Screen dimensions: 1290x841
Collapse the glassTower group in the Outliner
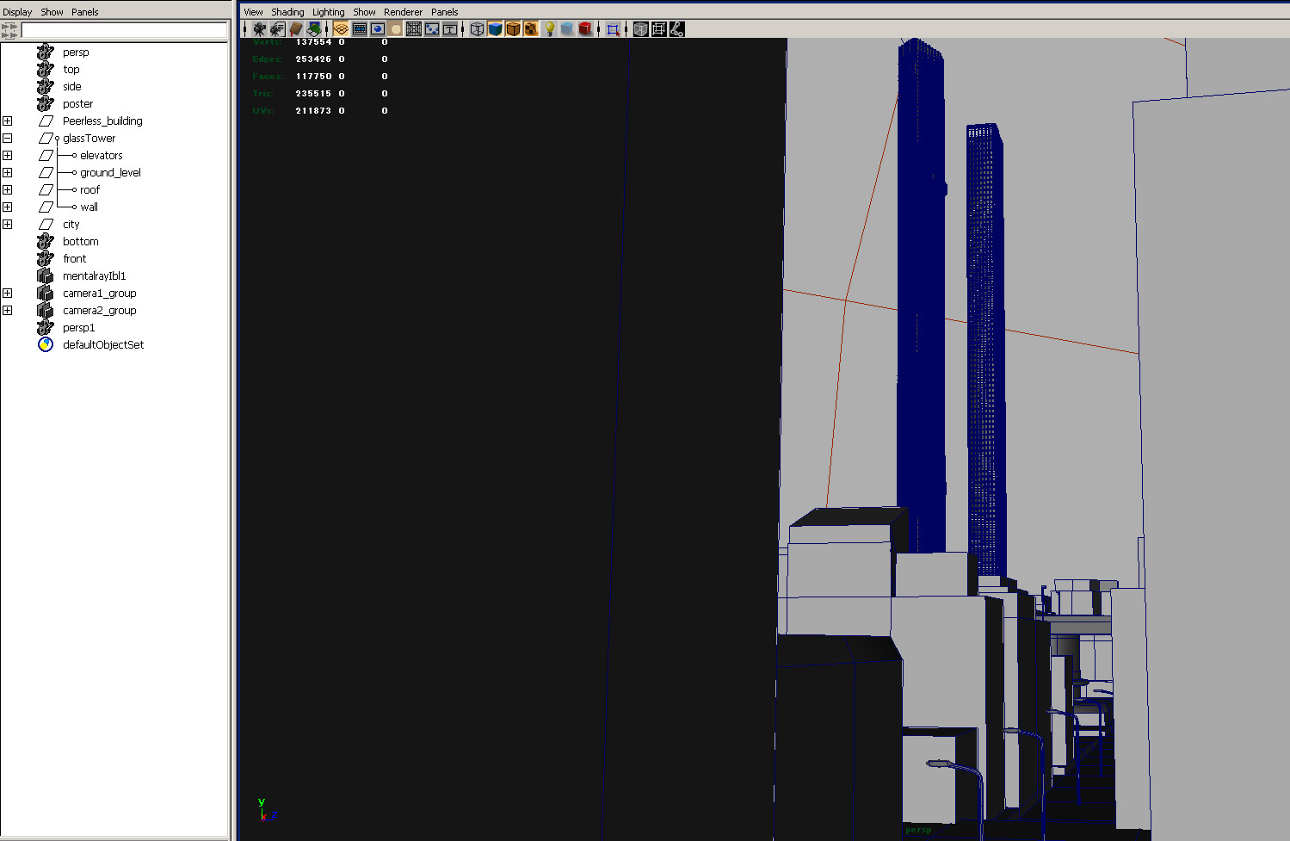[x=8, y=138]
